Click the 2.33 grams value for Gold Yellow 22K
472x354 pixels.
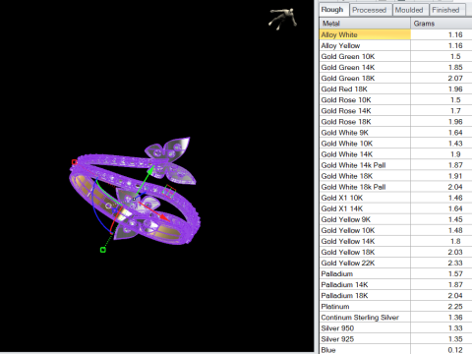[x=455, y=263]
